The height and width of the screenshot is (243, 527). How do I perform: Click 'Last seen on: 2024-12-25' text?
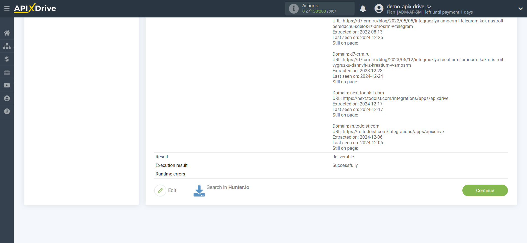[358, 37]
